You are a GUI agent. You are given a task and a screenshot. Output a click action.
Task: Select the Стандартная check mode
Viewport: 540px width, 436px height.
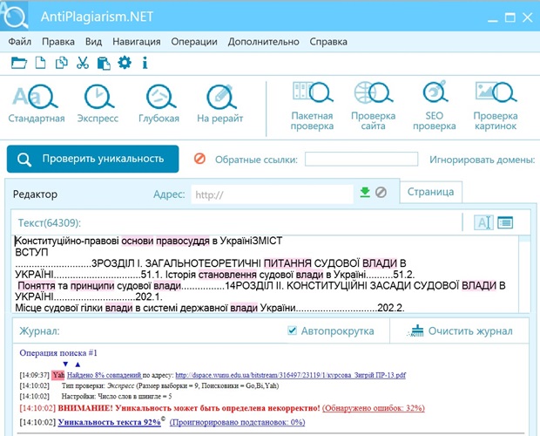tap(37, 104)
